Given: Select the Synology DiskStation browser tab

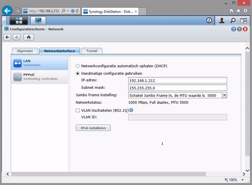Looking at the screenshot, I should 110,12.
